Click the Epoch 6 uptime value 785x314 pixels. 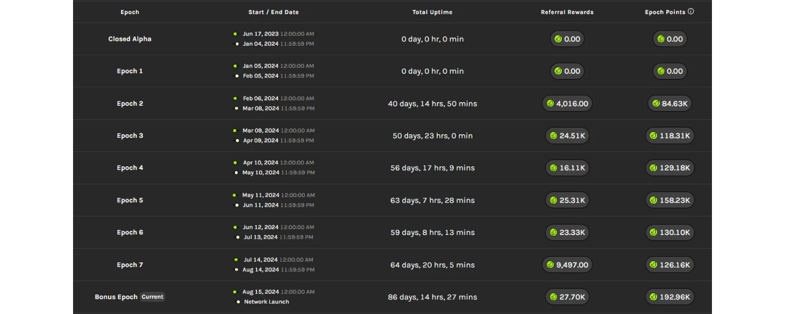432,233
